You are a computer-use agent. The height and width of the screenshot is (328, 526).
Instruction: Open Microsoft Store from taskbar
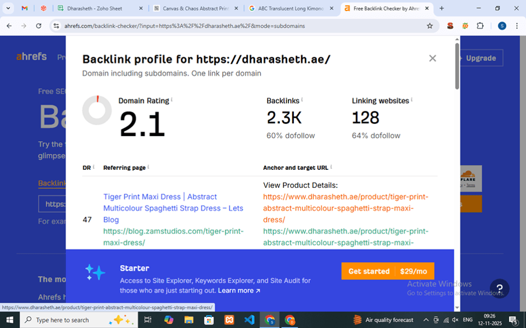point(209,320)
